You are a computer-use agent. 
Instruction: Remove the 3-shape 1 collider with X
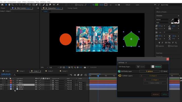145,80
